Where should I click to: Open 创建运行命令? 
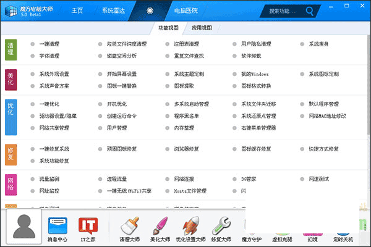click(x=122, y=116)
